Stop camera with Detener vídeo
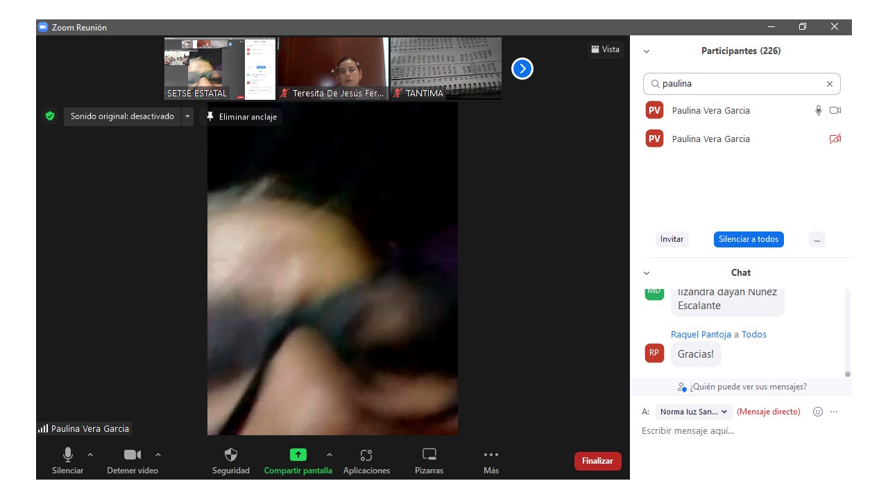The height and width of the screenshot is (499, 888). (133, 461)
